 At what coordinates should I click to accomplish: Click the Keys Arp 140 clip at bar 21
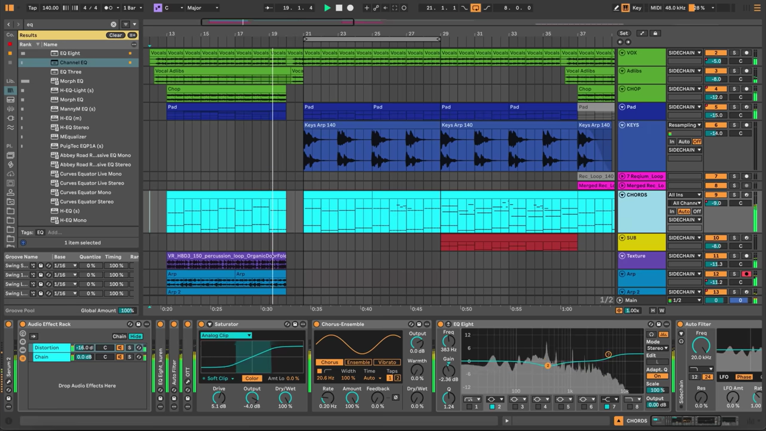pos(371,146)
